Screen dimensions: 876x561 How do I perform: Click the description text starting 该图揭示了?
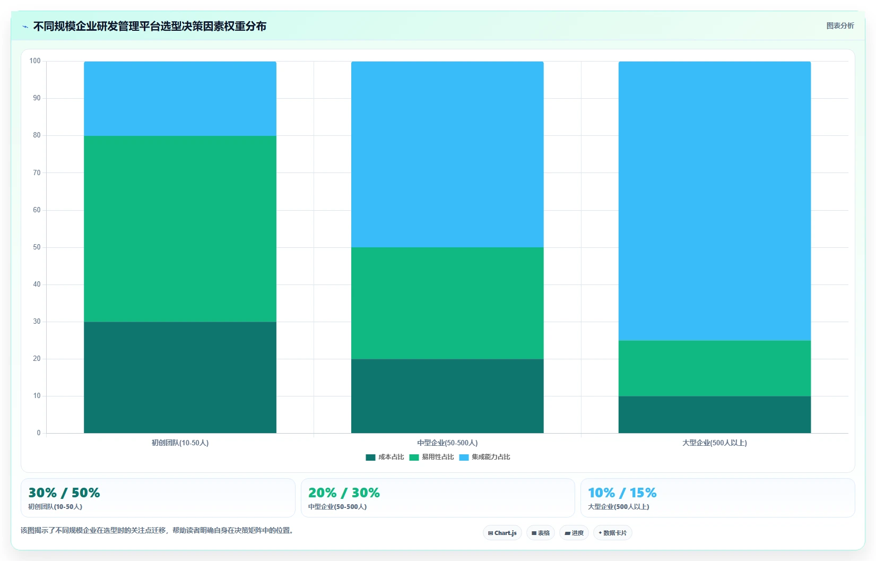pos(158,530)
